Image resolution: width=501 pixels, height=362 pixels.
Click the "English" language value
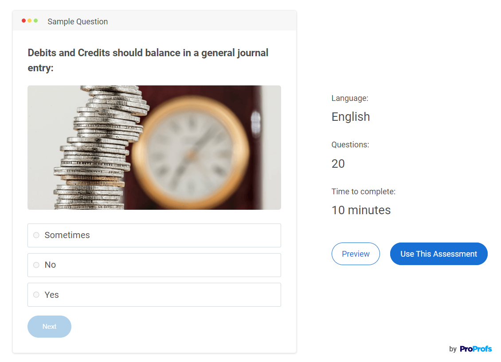351,117
